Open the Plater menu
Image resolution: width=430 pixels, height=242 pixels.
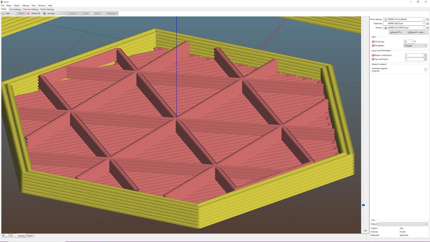pos(9,5)
